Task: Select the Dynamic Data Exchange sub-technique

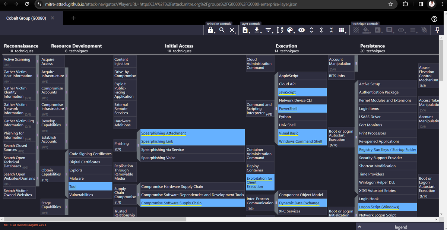Action: click(x=302, y=203)
